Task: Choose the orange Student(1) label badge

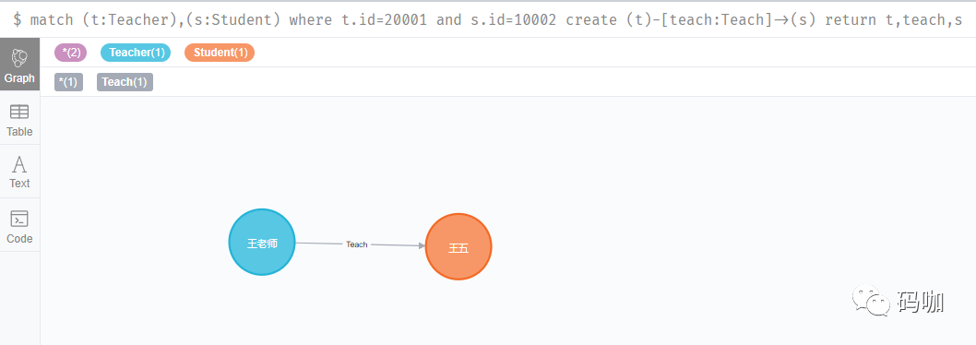Action: point(220,53)
